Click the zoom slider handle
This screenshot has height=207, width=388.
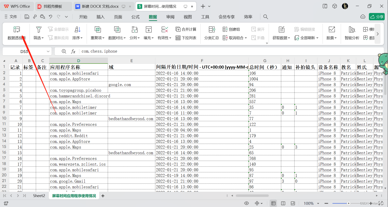click(x=349, y=203)
